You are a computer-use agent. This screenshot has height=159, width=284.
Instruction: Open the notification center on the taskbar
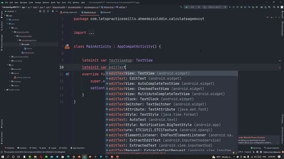(279, 157)
